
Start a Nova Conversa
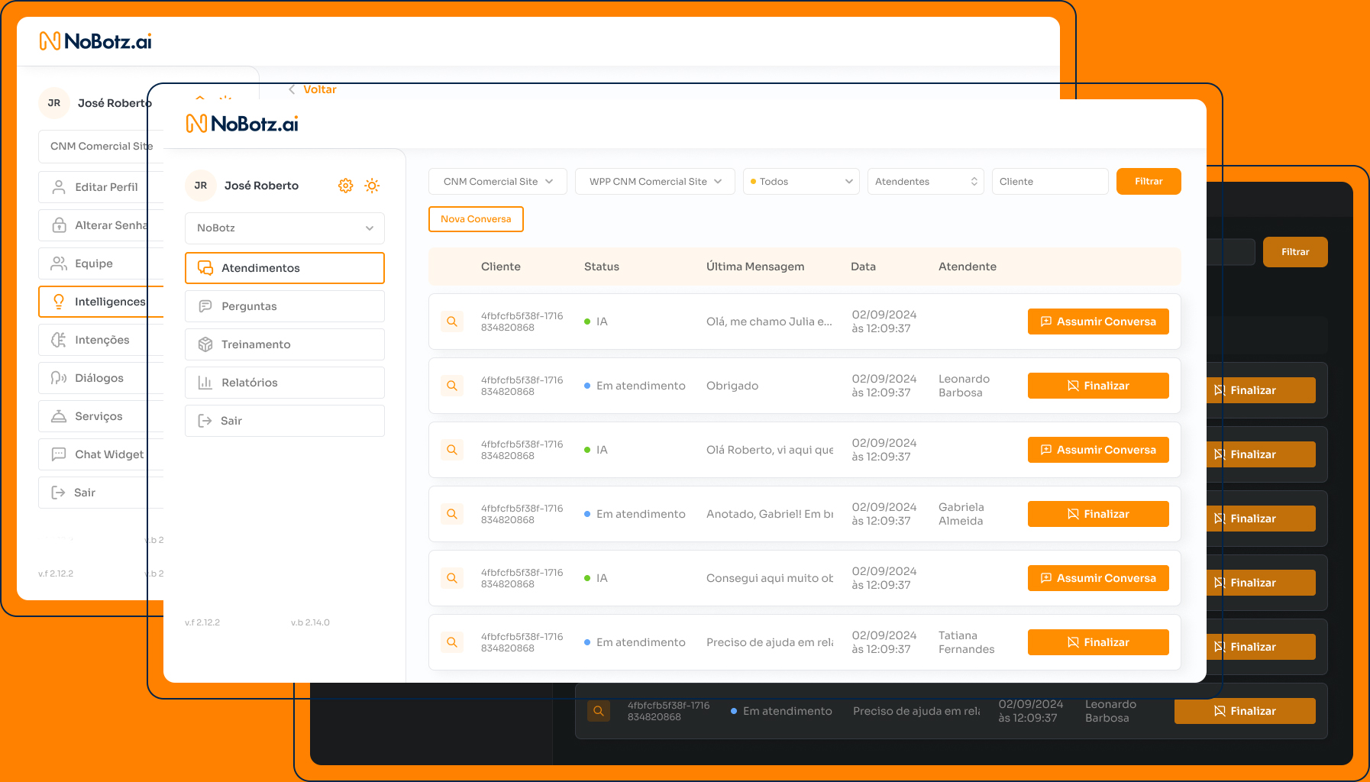[476, 219]
